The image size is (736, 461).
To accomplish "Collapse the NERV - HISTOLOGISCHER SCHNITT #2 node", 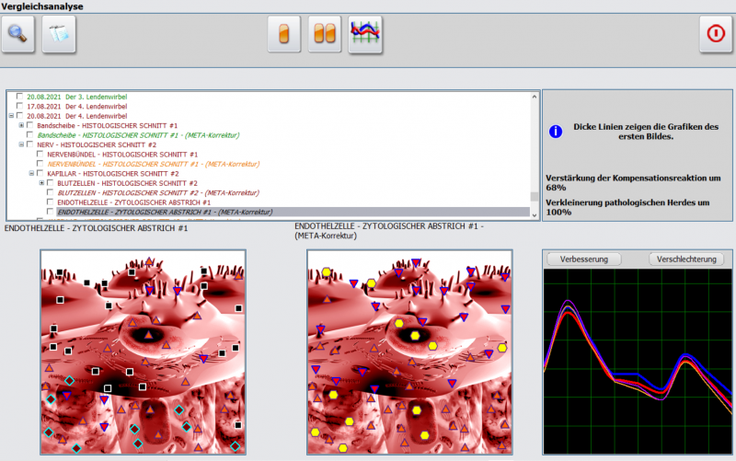I will [21, 144].
